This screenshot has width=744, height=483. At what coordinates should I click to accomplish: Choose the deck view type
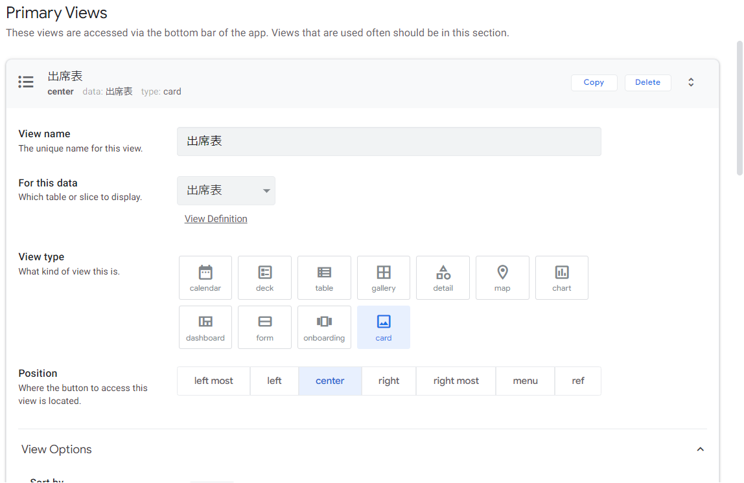pos(264,278)
